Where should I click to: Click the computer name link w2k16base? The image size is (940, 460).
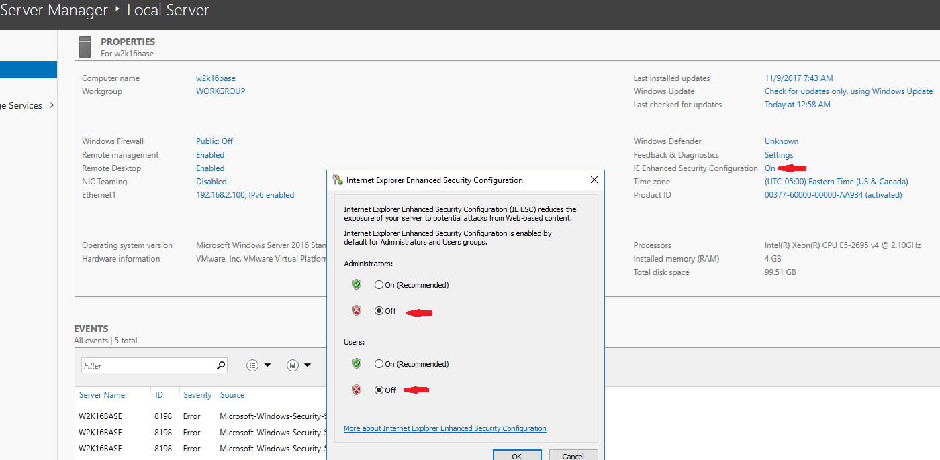[x=216, y=78]
